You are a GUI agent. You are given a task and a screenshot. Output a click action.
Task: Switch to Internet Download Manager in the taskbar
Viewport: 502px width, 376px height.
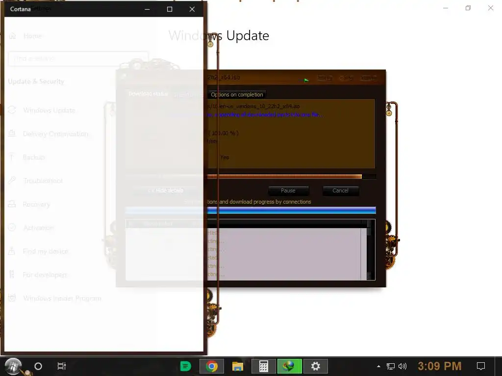point(289,366)
